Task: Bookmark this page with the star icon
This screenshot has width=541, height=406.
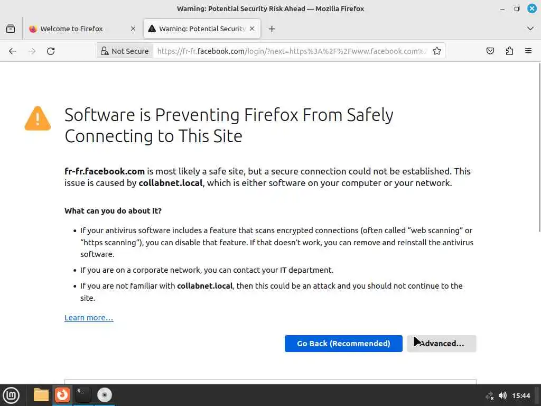Action: (x=437, y=51)
